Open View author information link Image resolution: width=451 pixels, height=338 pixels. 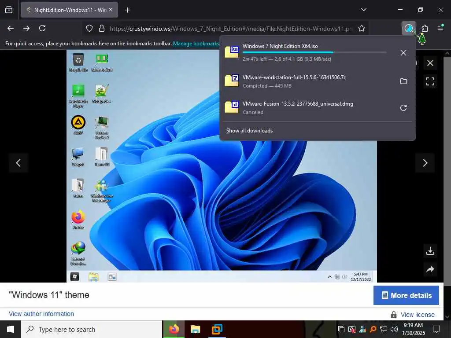pyautogui.click(x=41, y=314)
